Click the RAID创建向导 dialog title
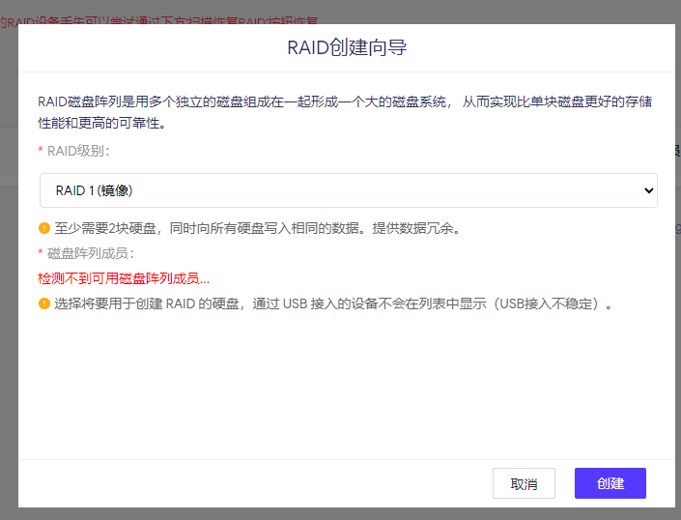The width and height of the screenshot is (681, 520). click(347, 47)
